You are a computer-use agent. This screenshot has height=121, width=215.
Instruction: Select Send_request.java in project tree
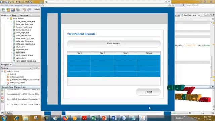tap(24, 30)
